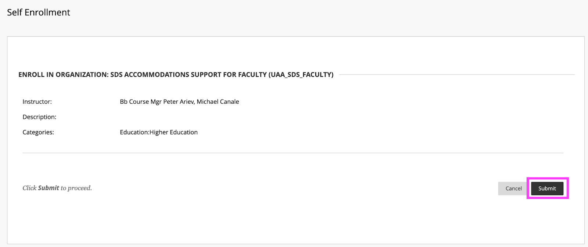Click the 'Categories:' field label
The width and height of the screenshot is (588, 247).
point(38,132)
